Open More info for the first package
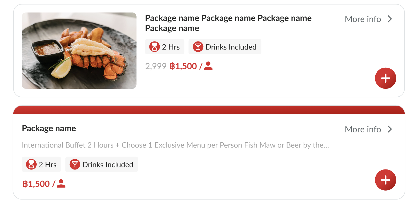413x211 pixels. [363, 19]
